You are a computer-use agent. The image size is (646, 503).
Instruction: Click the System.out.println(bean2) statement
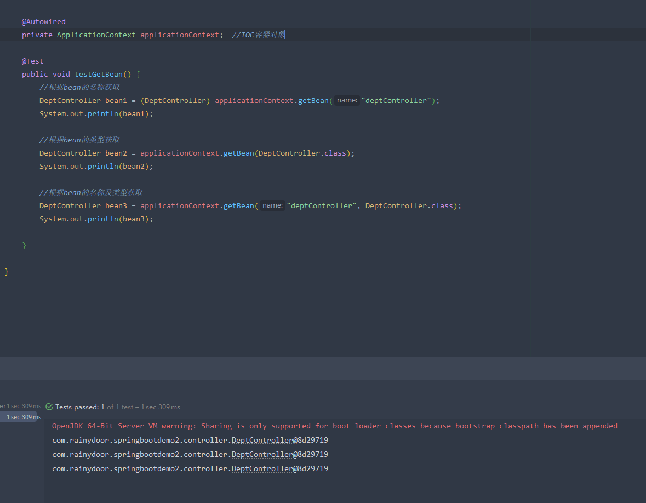(x=96, y=166)
